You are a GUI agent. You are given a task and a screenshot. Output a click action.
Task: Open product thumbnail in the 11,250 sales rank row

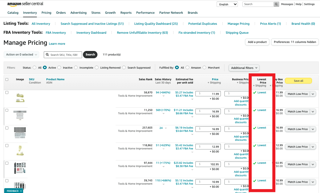(20, 115)
